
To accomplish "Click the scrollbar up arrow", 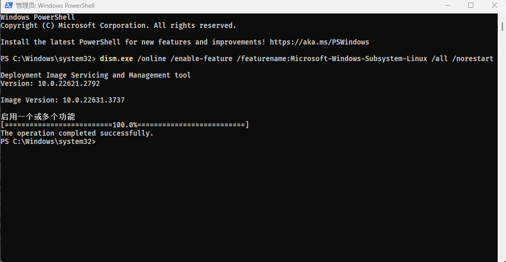I will pyautogui.click(x=502, y=17).
